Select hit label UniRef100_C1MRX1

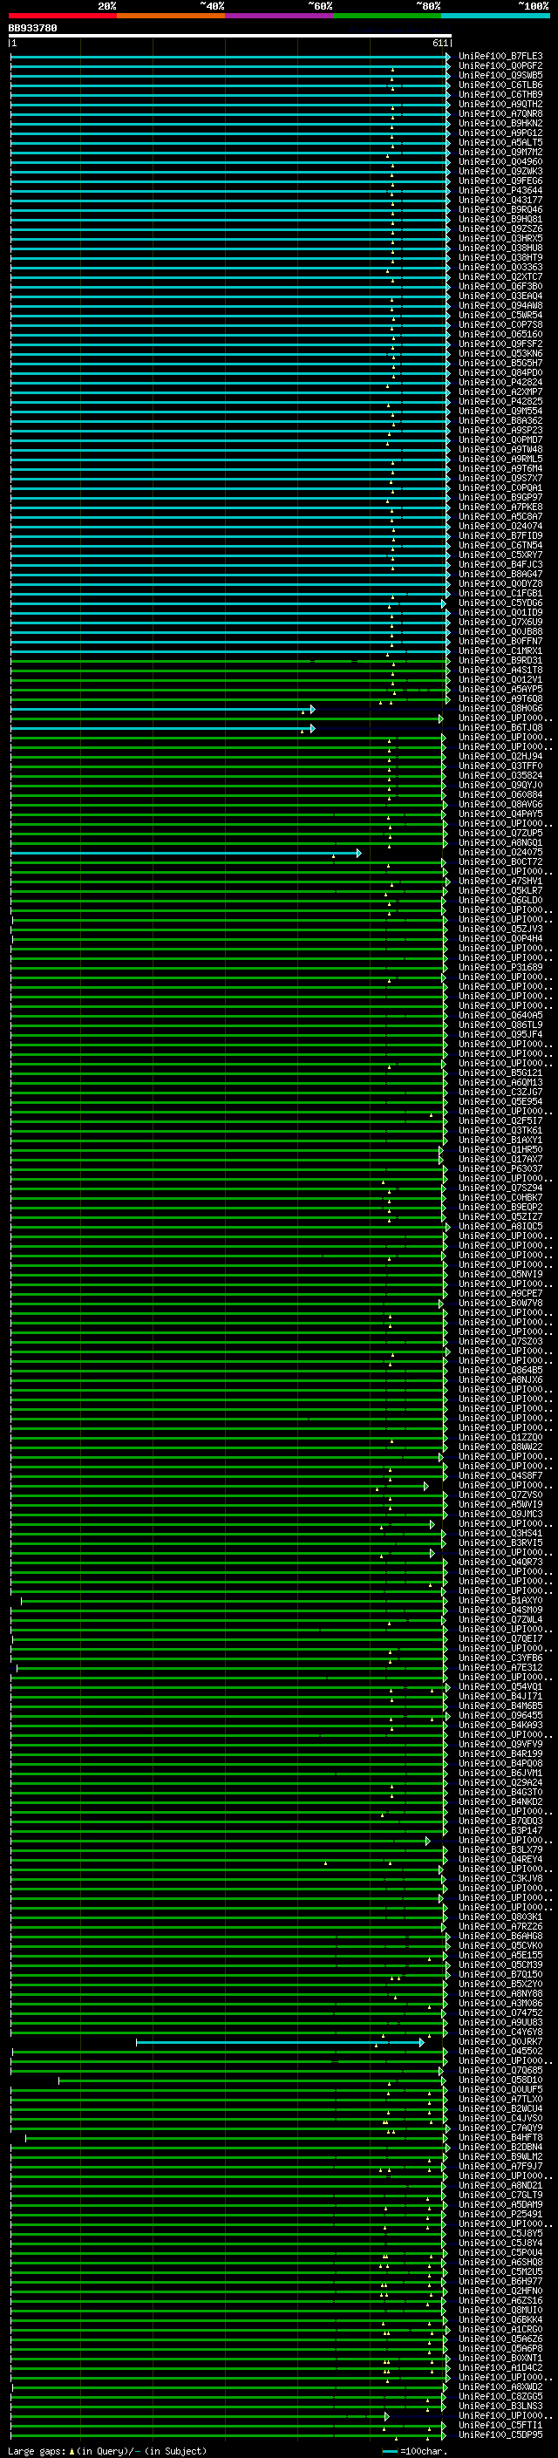500,650
